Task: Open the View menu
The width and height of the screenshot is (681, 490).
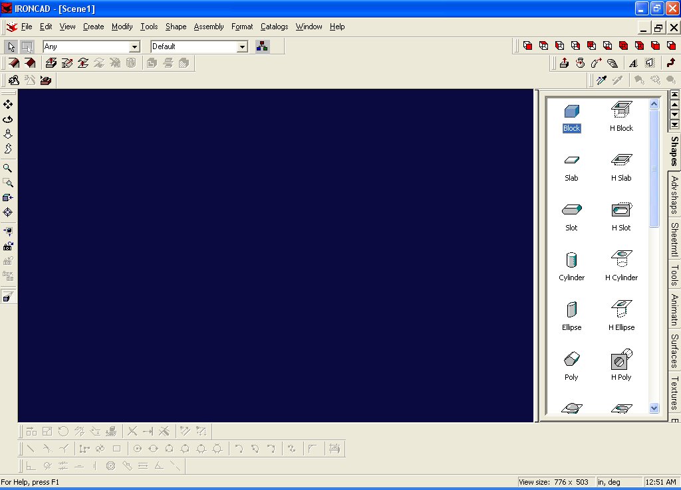Action: pos(67,27)
